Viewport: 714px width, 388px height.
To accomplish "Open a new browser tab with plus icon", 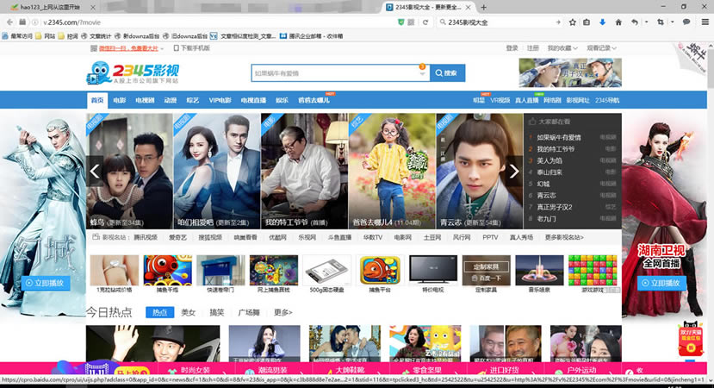I will pos(481,7).
